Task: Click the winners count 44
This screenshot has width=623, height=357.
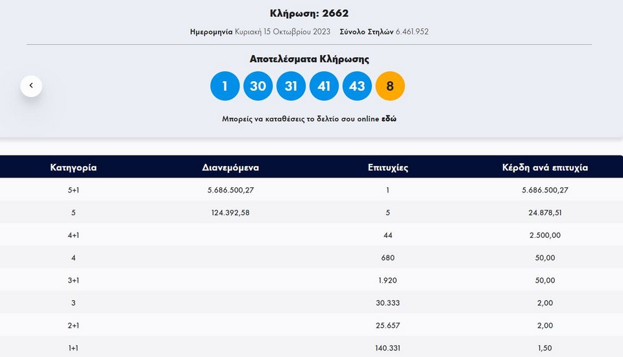Action: (388, 235)
